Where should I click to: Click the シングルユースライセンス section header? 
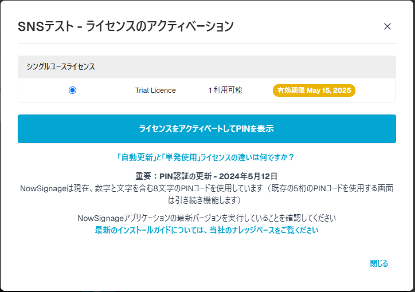(207, 67)
